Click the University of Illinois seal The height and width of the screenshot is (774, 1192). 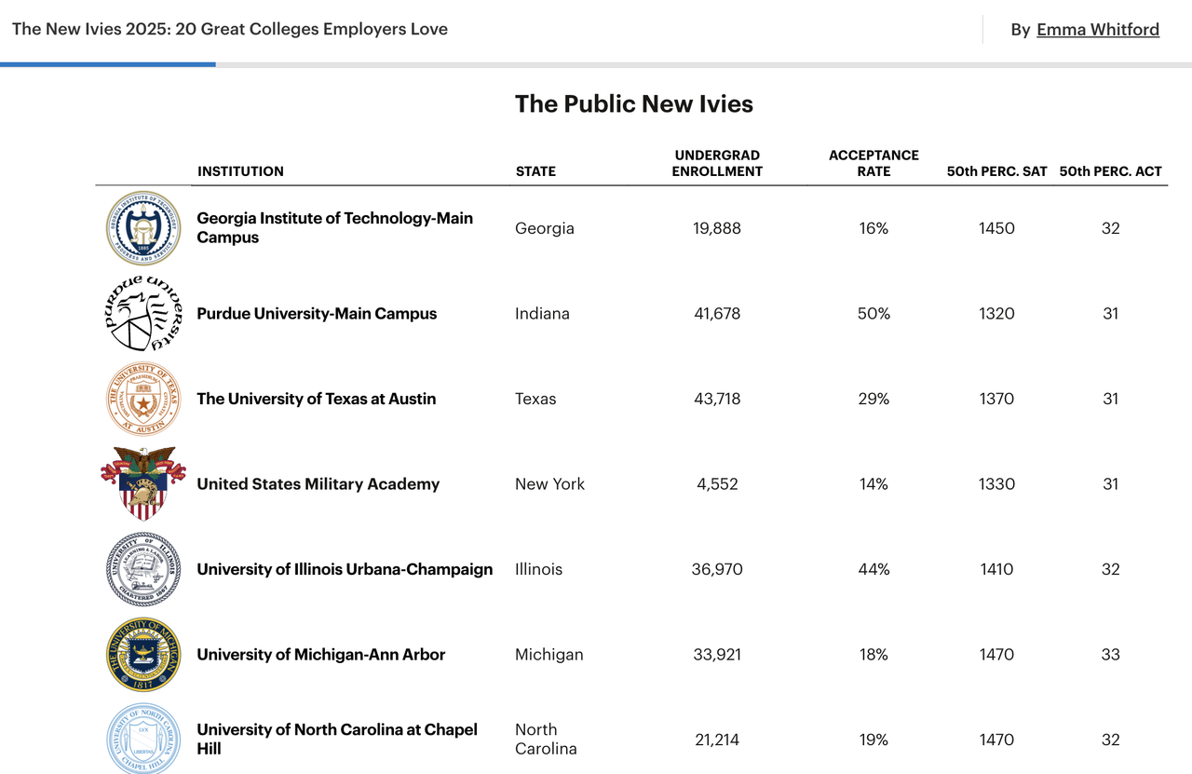tap(143, 569)
